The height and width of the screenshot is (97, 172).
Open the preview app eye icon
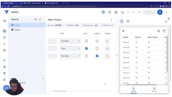click(x=103, y=12)
